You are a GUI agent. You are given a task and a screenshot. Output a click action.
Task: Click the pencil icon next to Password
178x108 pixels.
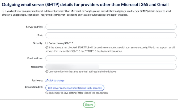[x=47, y=80]
